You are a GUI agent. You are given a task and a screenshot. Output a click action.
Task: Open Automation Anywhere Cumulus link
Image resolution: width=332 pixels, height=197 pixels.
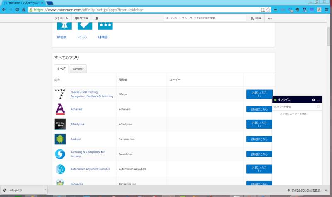[90, 169]
